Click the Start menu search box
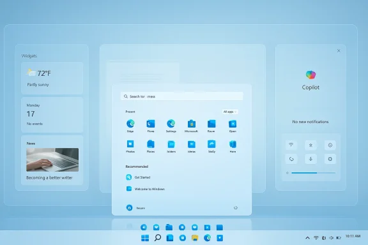368x245 pixels. point(182,96)
